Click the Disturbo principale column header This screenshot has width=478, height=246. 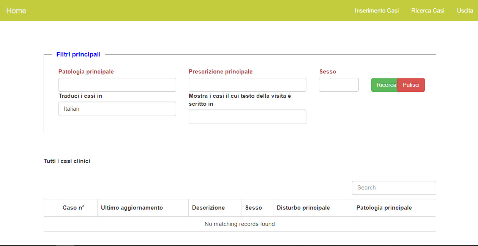click(303, 208)
